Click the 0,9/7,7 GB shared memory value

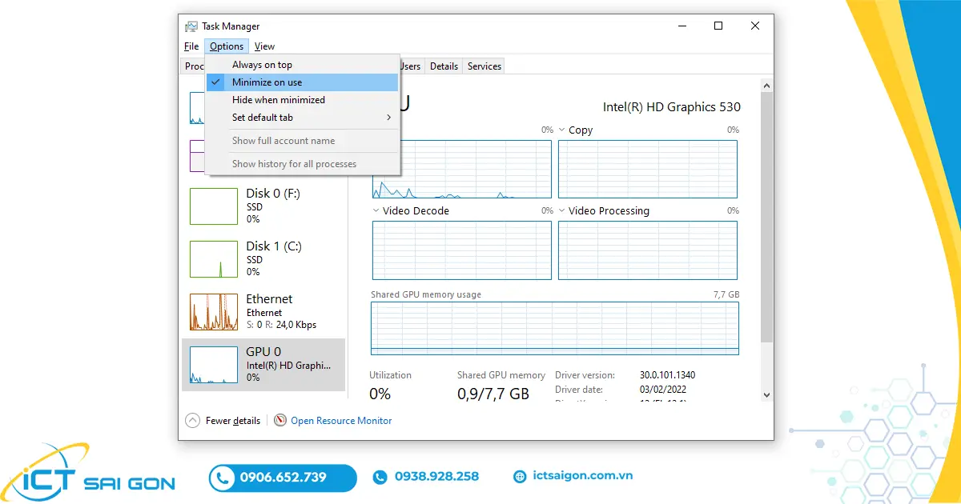coord(493,394)
